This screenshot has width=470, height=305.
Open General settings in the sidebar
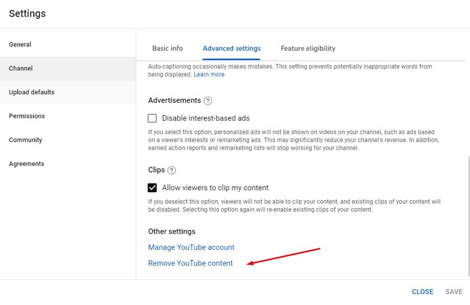pyautogui.click(x=20, y=45)
